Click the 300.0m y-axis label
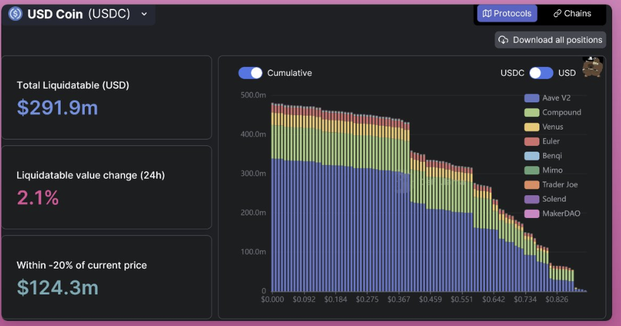Image resolution: width=621 pixels, height=326 pixels. click(x=253, y=174)
